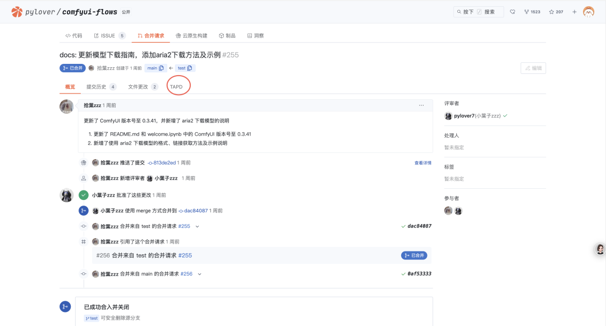Click the 公开 visibility badge

[x=126, y=12]
